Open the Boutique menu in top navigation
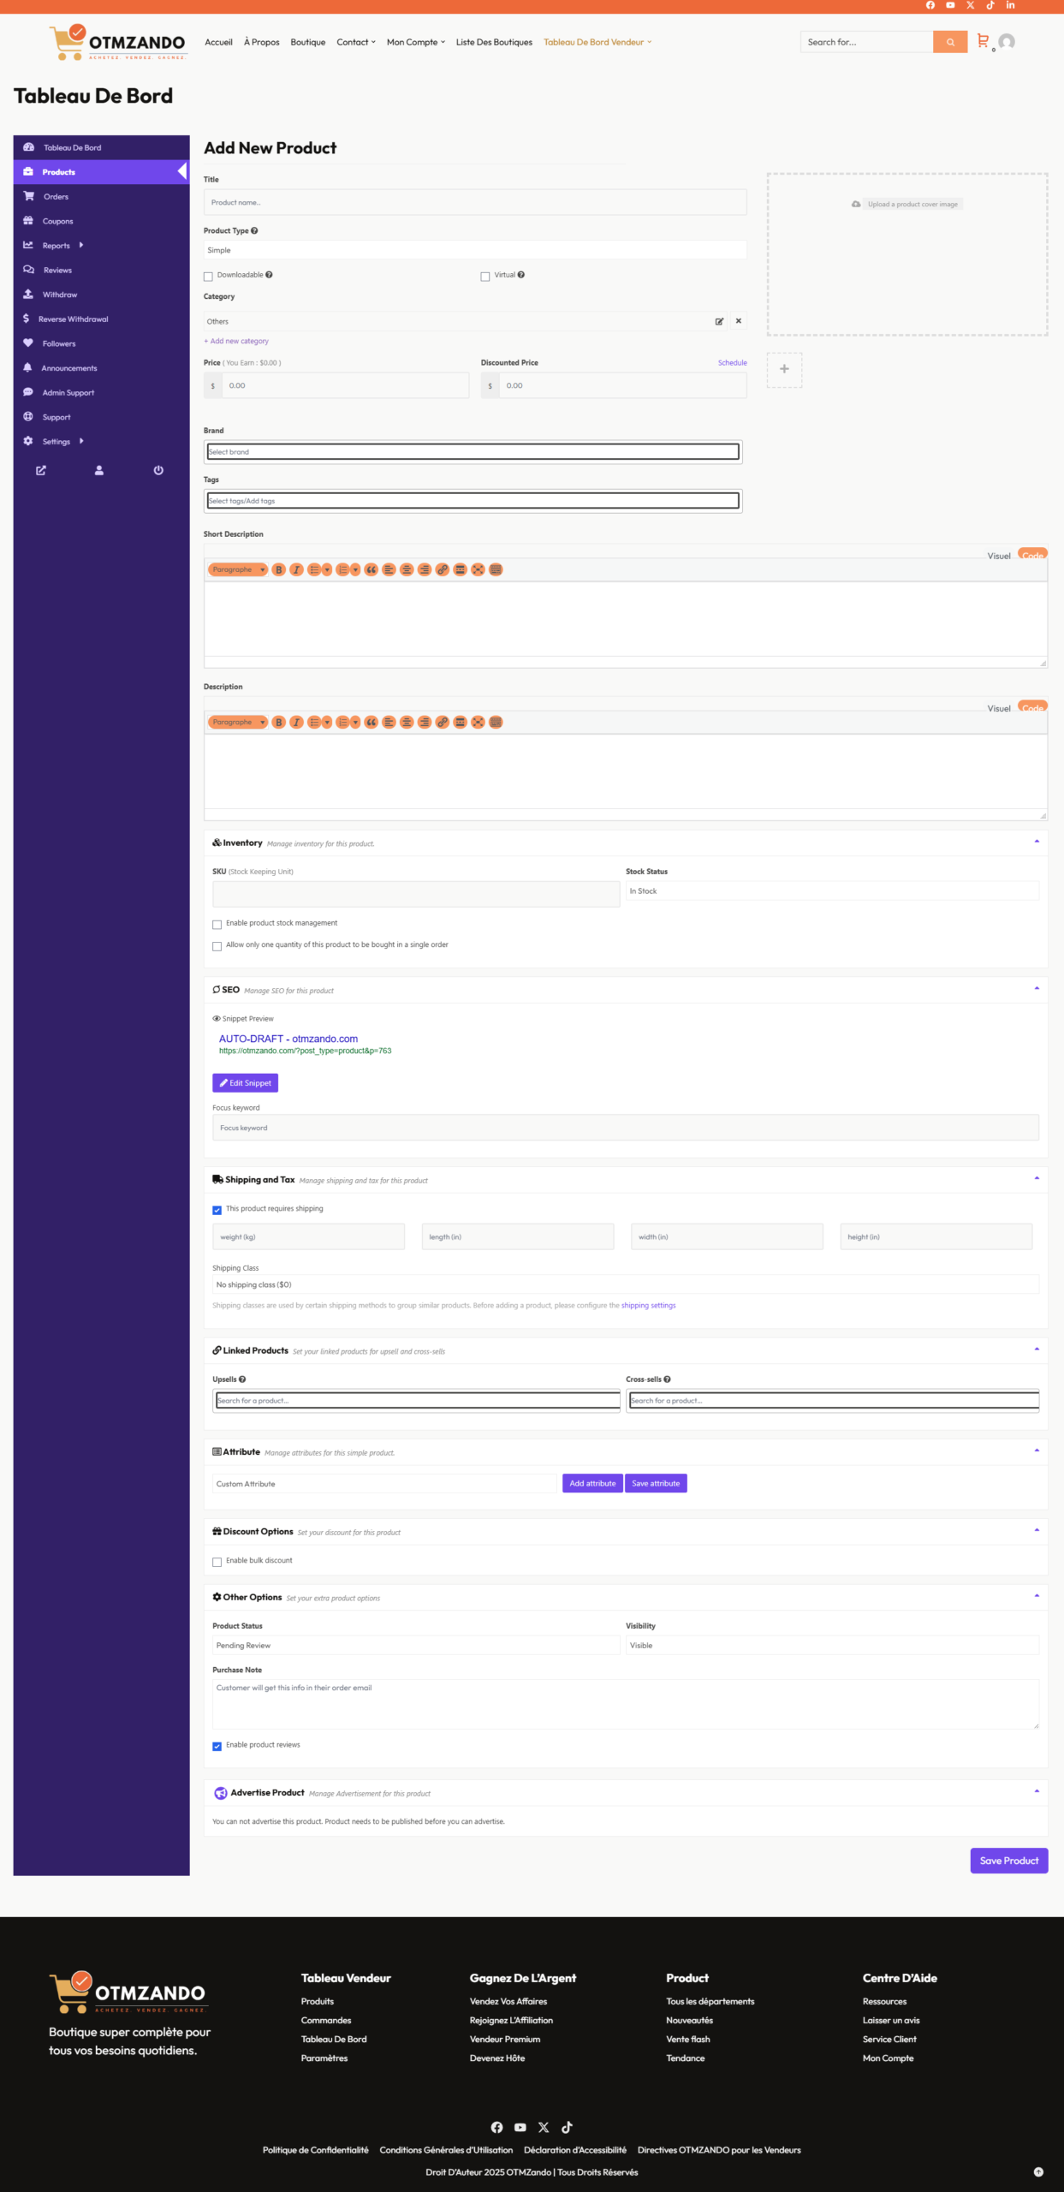This screenshot has width=1064, height=2192. pyautogui.click(x=307, y=42)
